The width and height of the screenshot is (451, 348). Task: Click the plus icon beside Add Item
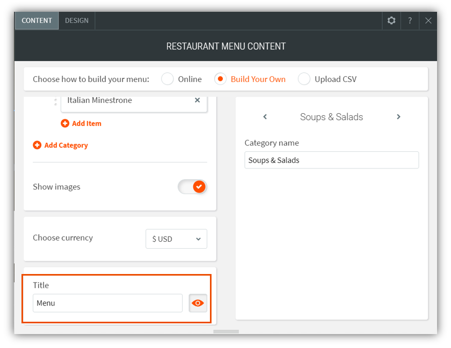(x=65, y=123)
